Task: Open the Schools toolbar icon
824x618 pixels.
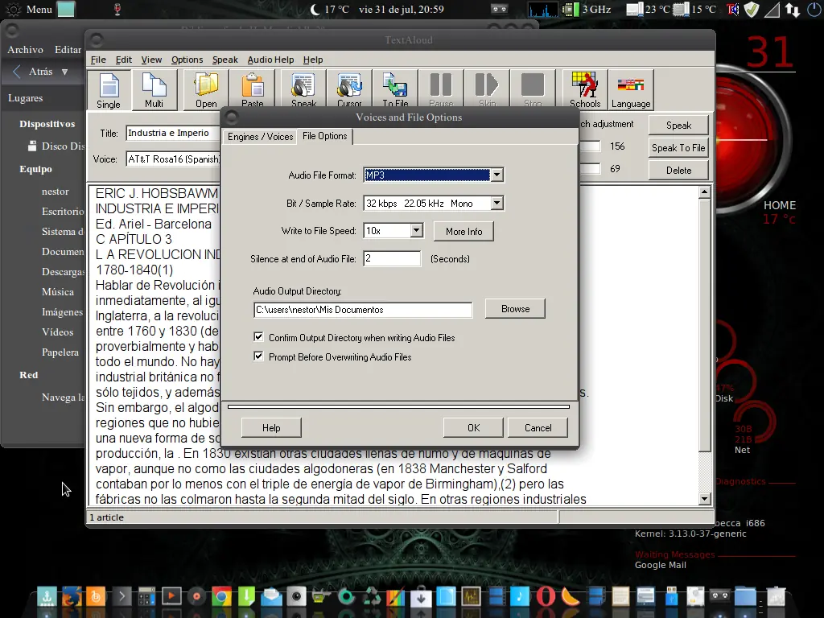Action: (x=585, y=89)
